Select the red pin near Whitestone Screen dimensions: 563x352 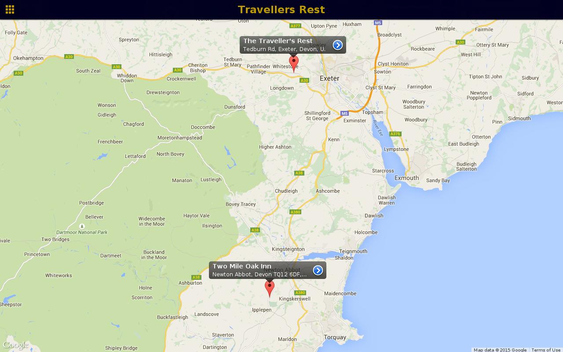coord(293,64)
